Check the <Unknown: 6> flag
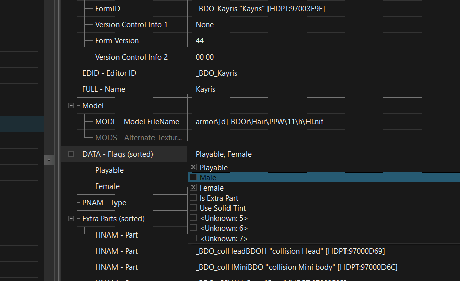 [193, 228]
